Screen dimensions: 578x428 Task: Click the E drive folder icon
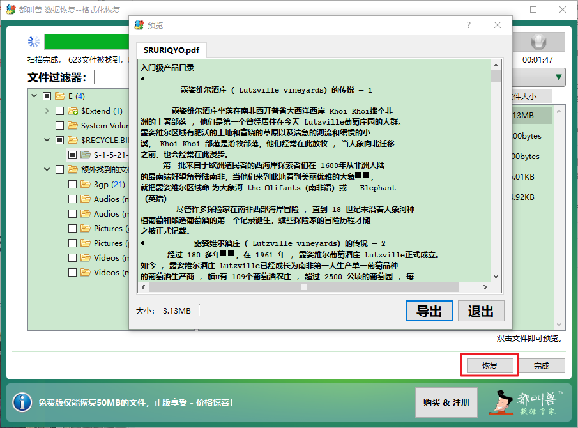coord(60,96)
